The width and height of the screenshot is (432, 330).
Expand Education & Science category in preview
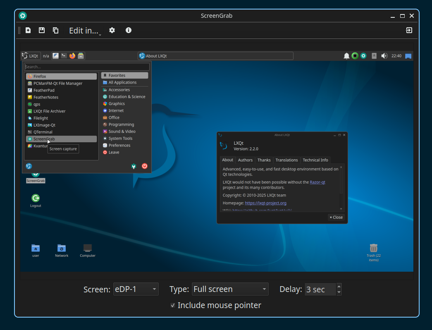tap(124, 97)
